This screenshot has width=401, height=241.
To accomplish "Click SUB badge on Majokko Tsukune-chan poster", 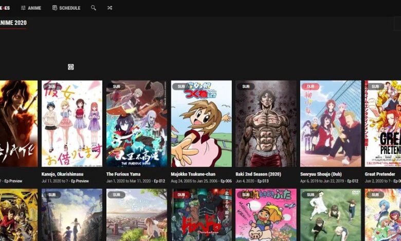I will coord(181,87).
